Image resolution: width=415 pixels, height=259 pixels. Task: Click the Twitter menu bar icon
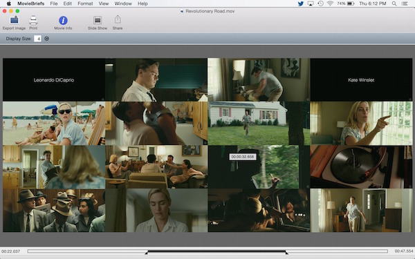301,3
